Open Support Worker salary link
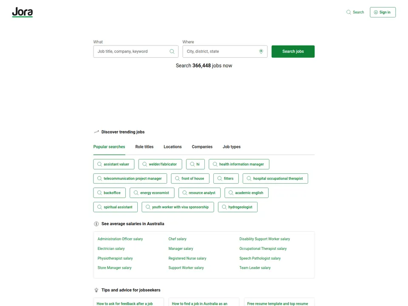Image resolution: width=408 pixels, height=306 pixels. (186, 268)
